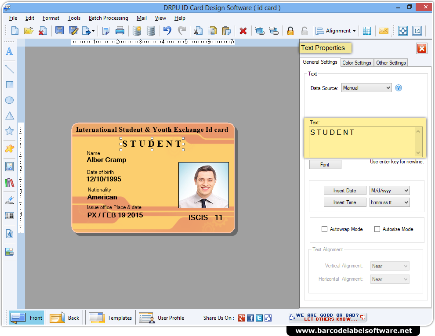The width and height of the screenshot is (435, 336).
Task: Open the Font selection dialog
Action: (x=325, y=164)
